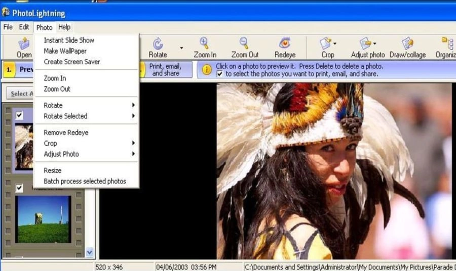This screenshot has height=271, width=456.
Task: Open the Help menu
Action: (x=64, y=27)
